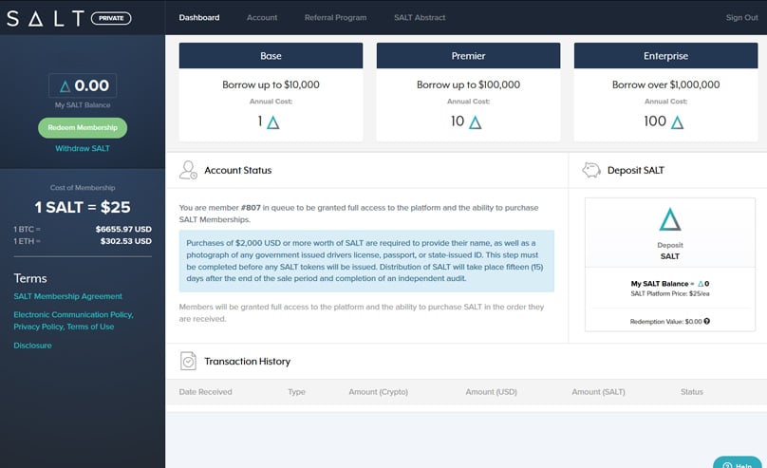The width and height of the screenshot is (767, 468).
Task: Open the Account tab
Action: coord(262,18)
